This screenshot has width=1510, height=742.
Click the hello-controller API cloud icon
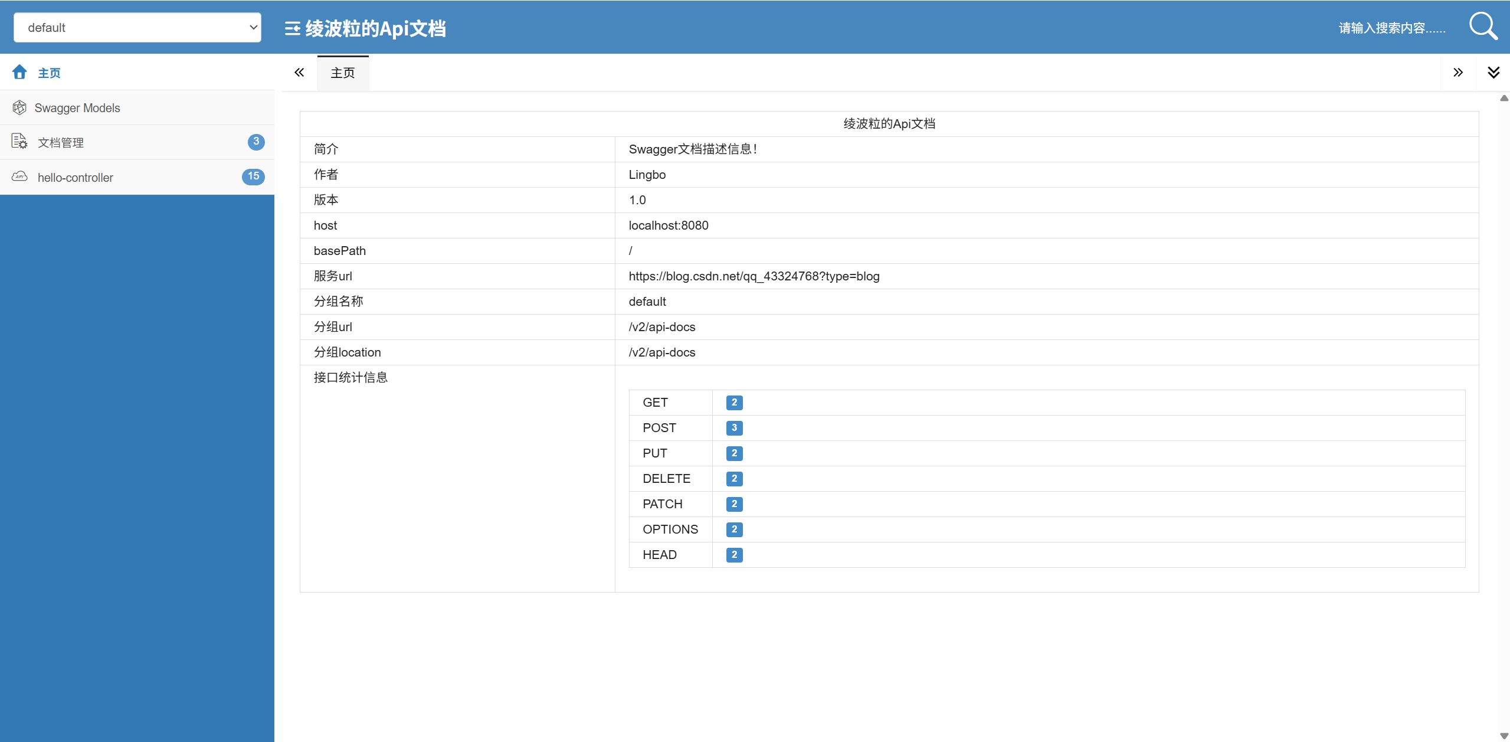click(x=19, y=176)
